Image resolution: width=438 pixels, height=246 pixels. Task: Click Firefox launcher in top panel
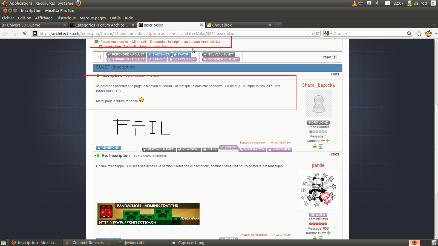coord(78,3)
